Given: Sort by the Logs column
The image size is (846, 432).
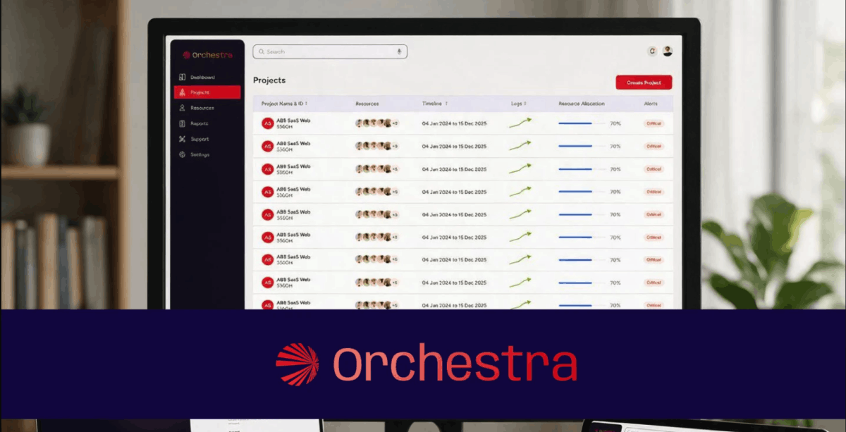Looking at the screenshot, I should tap(518, 104).
